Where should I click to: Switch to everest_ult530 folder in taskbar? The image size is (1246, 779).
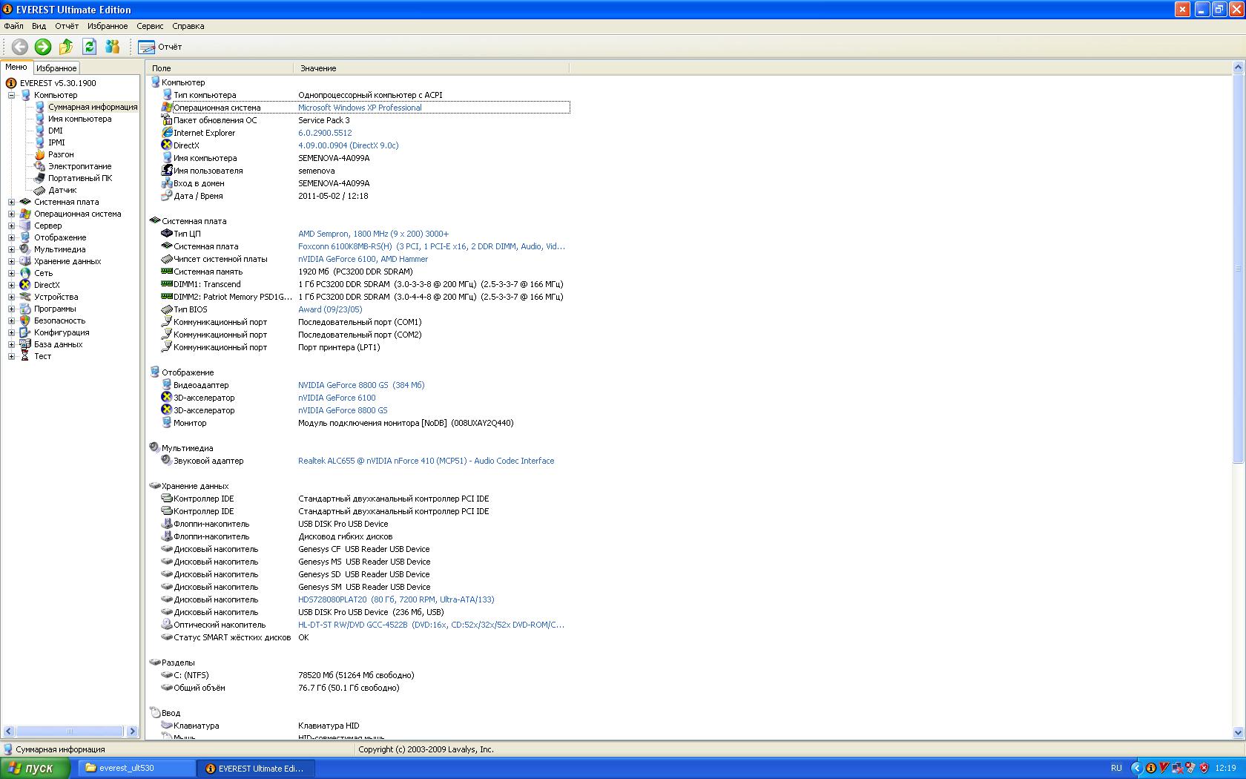(136, 769)
